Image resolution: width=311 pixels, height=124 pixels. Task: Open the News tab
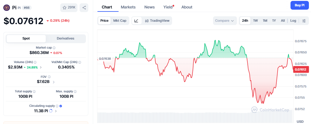(x=149, y=7)
